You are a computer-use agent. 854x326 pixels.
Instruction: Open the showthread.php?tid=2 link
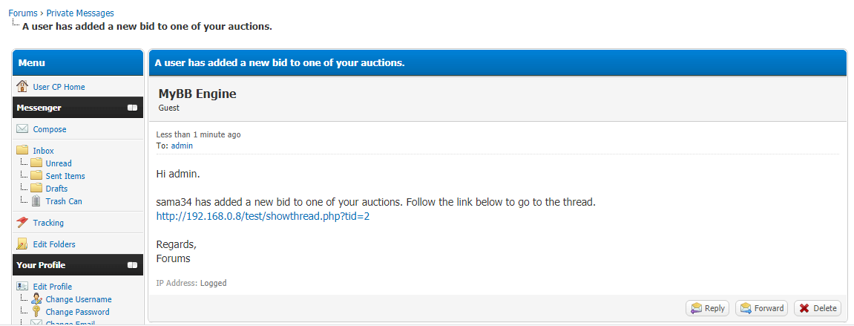point(263,216)
